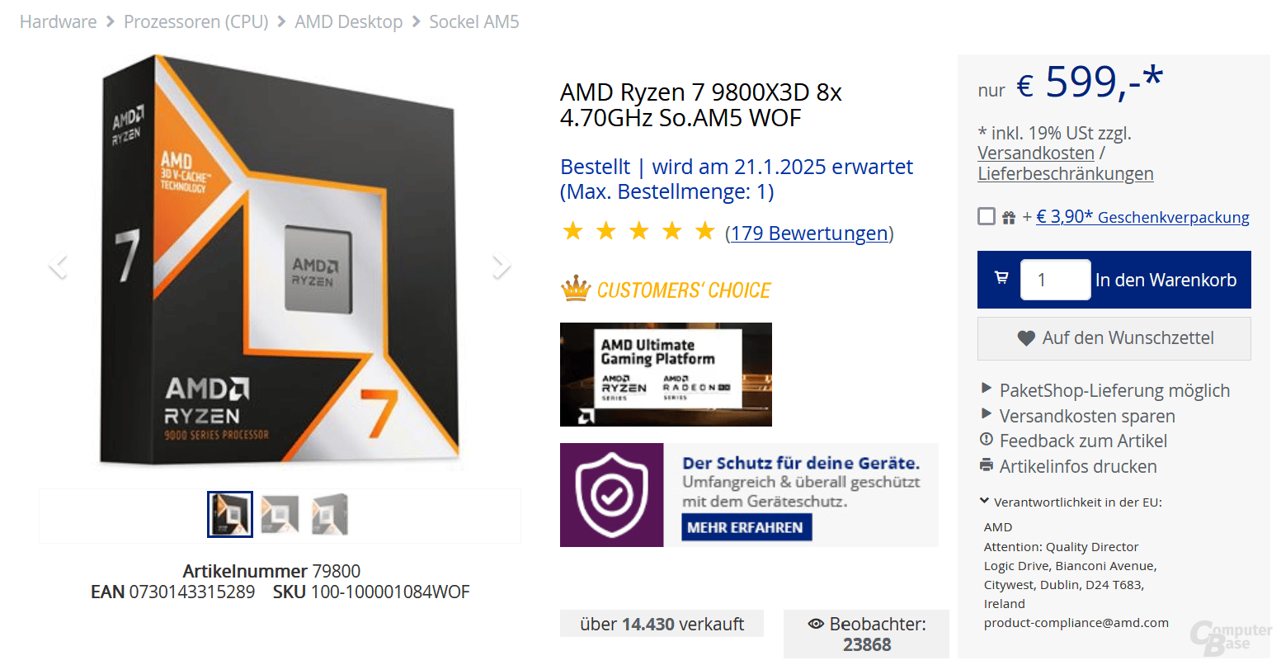
Task: Go to Sockel AM5 breadcrumb
Action: [x=474, y=21]
